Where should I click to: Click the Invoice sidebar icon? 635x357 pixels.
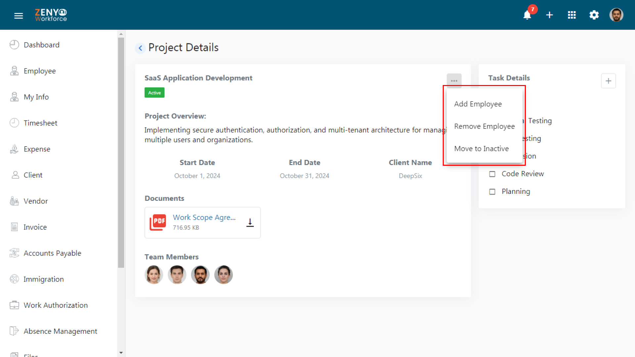[x=14, y=227]
